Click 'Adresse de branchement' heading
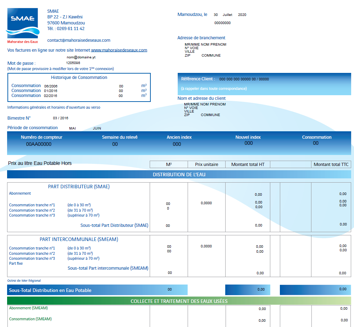Screen dimensions: 354x327 [x=201, y=38]
